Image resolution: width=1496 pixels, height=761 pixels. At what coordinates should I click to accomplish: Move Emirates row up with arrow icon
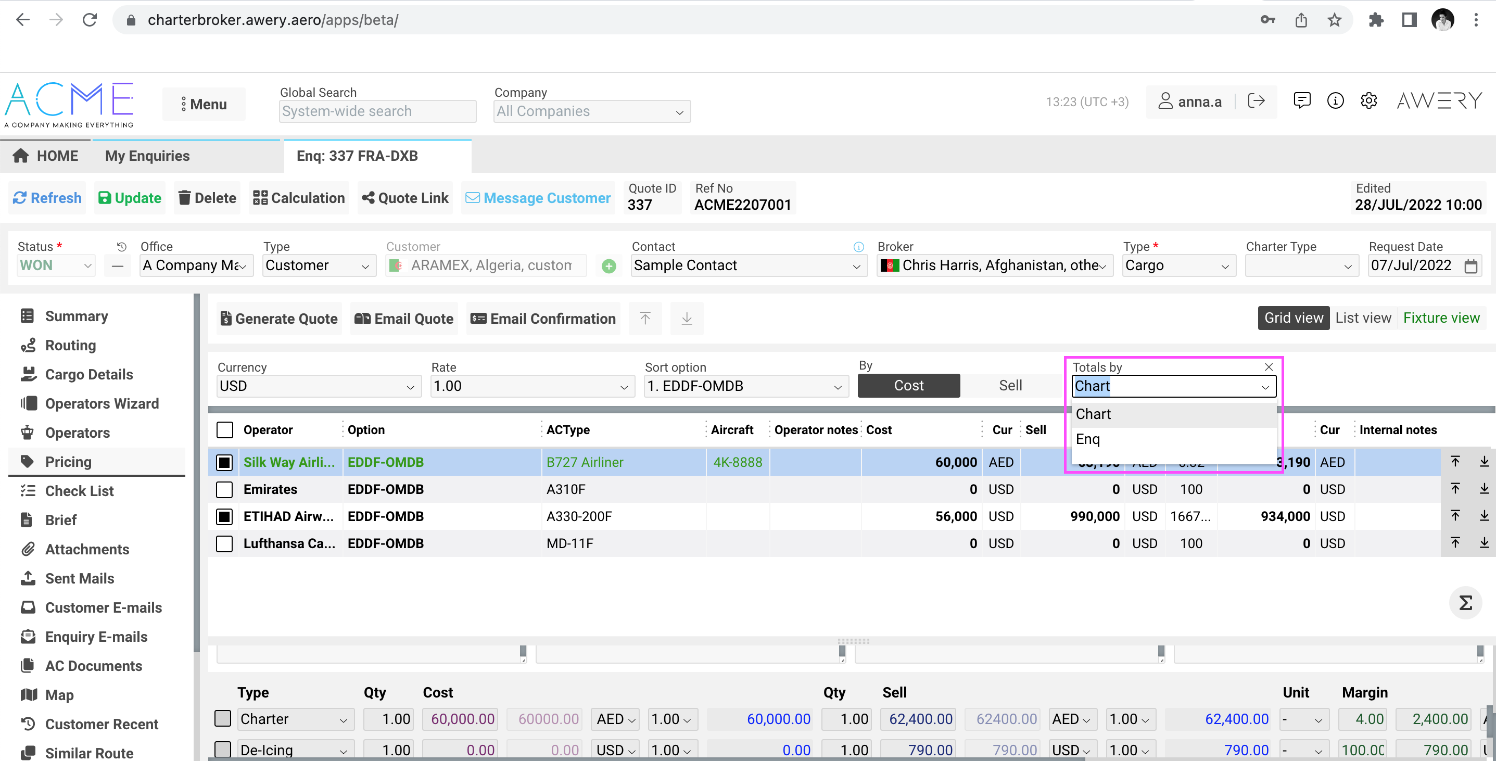coord(1455,489)
